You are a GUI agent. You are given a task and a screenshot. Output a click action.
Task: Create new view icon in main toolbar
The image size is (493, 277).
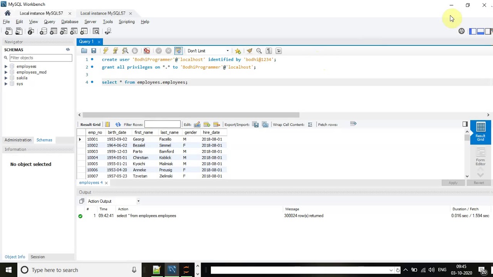point(64,31)
